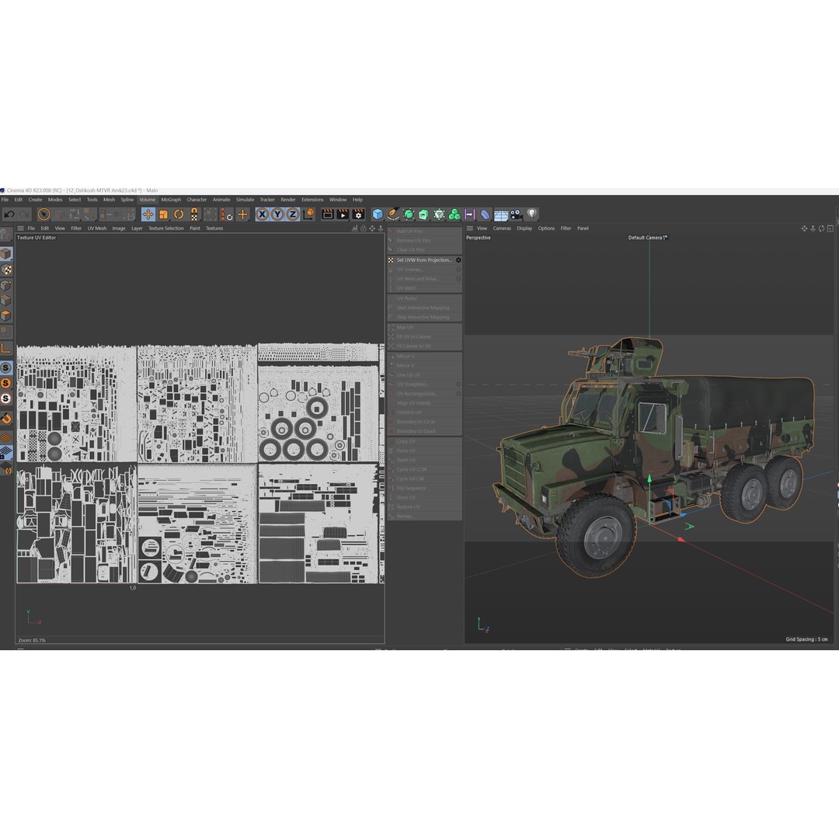Toggle the Z axis lock button
The image size is (839, 839).
pos(293,214)
